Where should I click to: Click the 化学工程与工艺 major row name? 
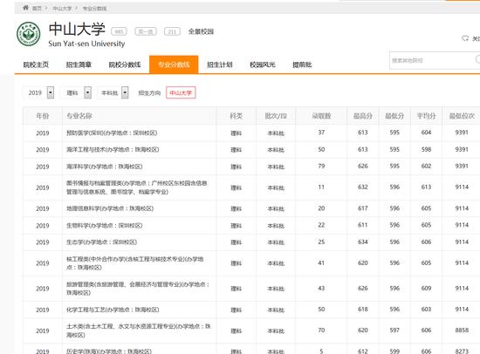113,310
